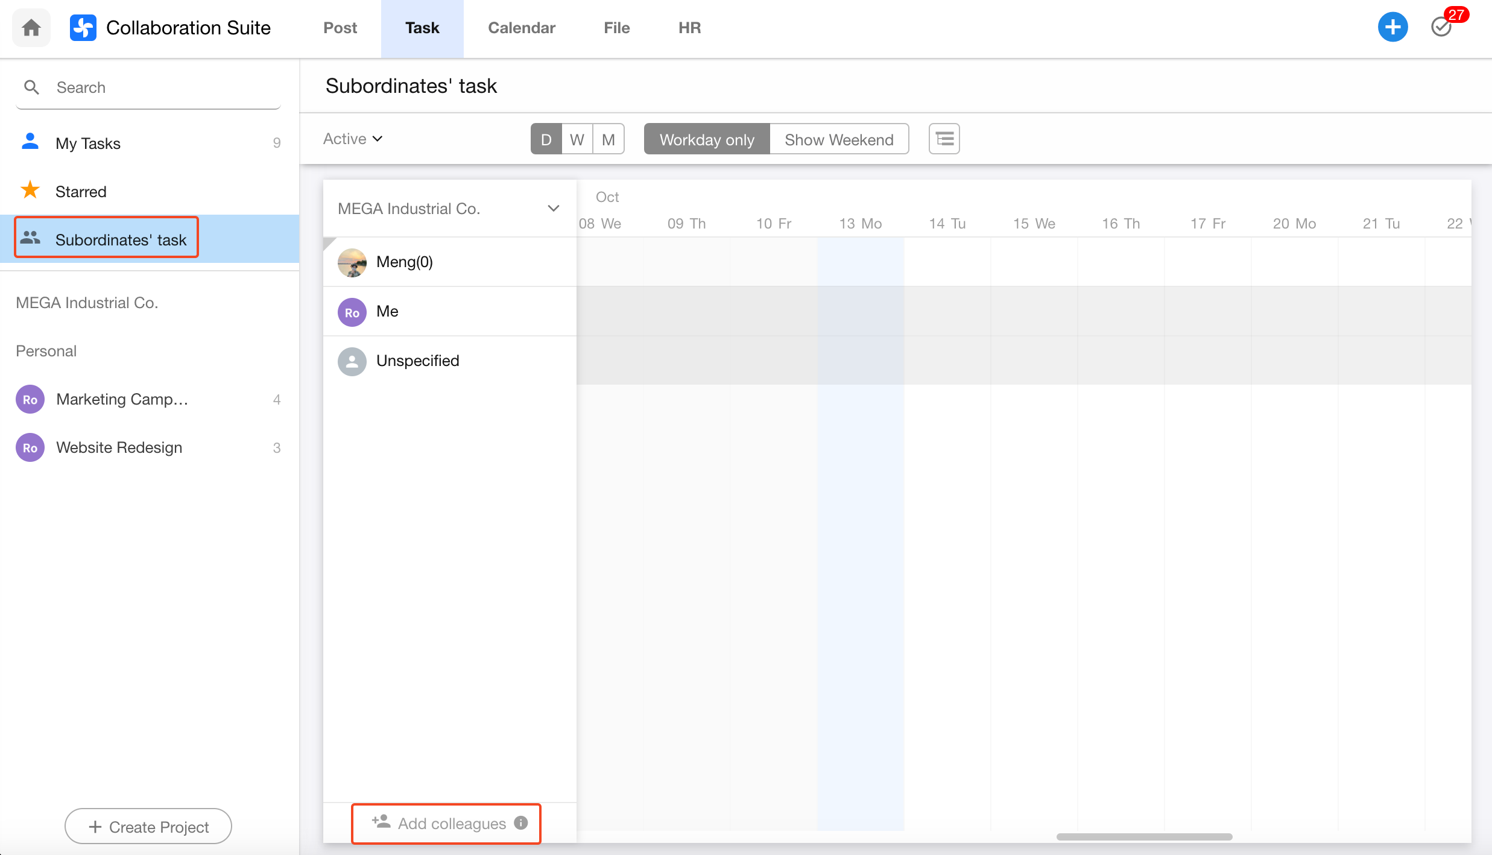The height and width of the screenshot is (855, 1492).
Task: Click the horizontal timeline scrollbar
Action: pyautogui.click(x=1144, y=837)
